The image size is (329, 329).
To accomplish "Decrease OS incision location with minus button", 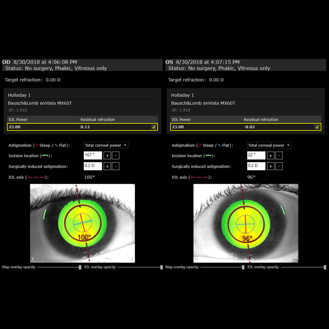I will point(279,156).
